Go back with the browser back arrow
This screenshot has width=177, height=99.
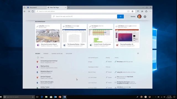click(25, 11)
